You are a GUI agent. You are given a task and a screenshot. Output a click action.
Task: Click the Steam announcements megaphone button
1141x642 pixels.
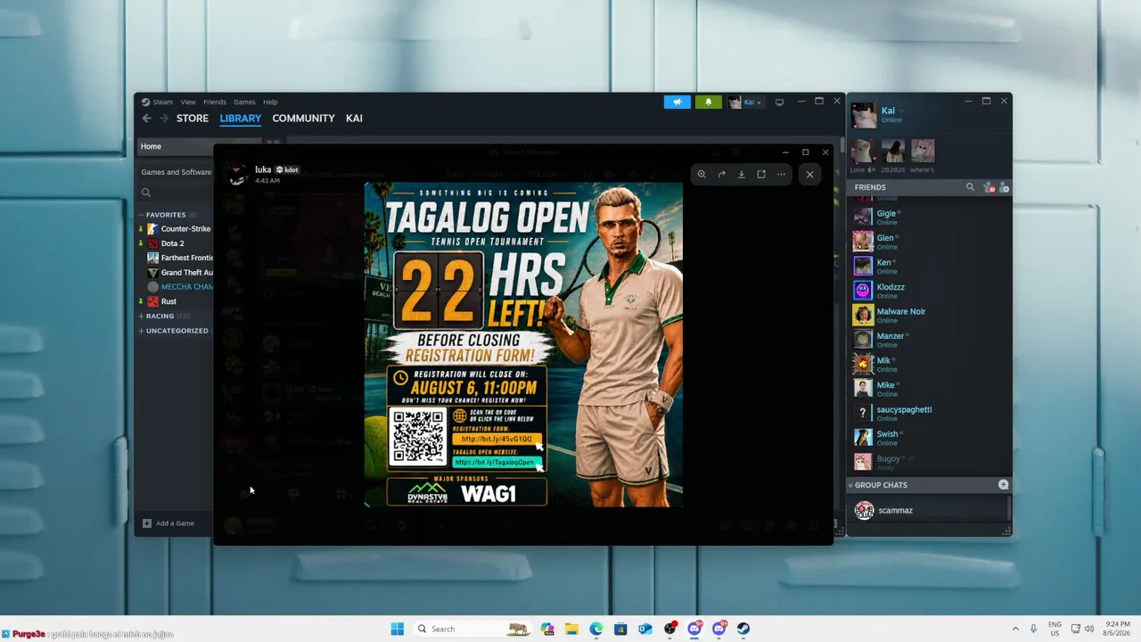click(x=677, y=102)
